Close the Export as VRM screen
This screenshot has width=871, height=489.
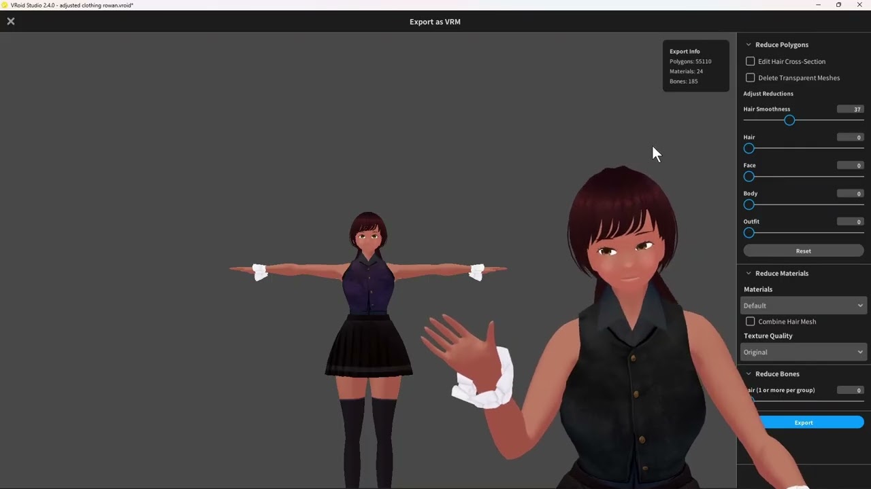pos(11,21)
